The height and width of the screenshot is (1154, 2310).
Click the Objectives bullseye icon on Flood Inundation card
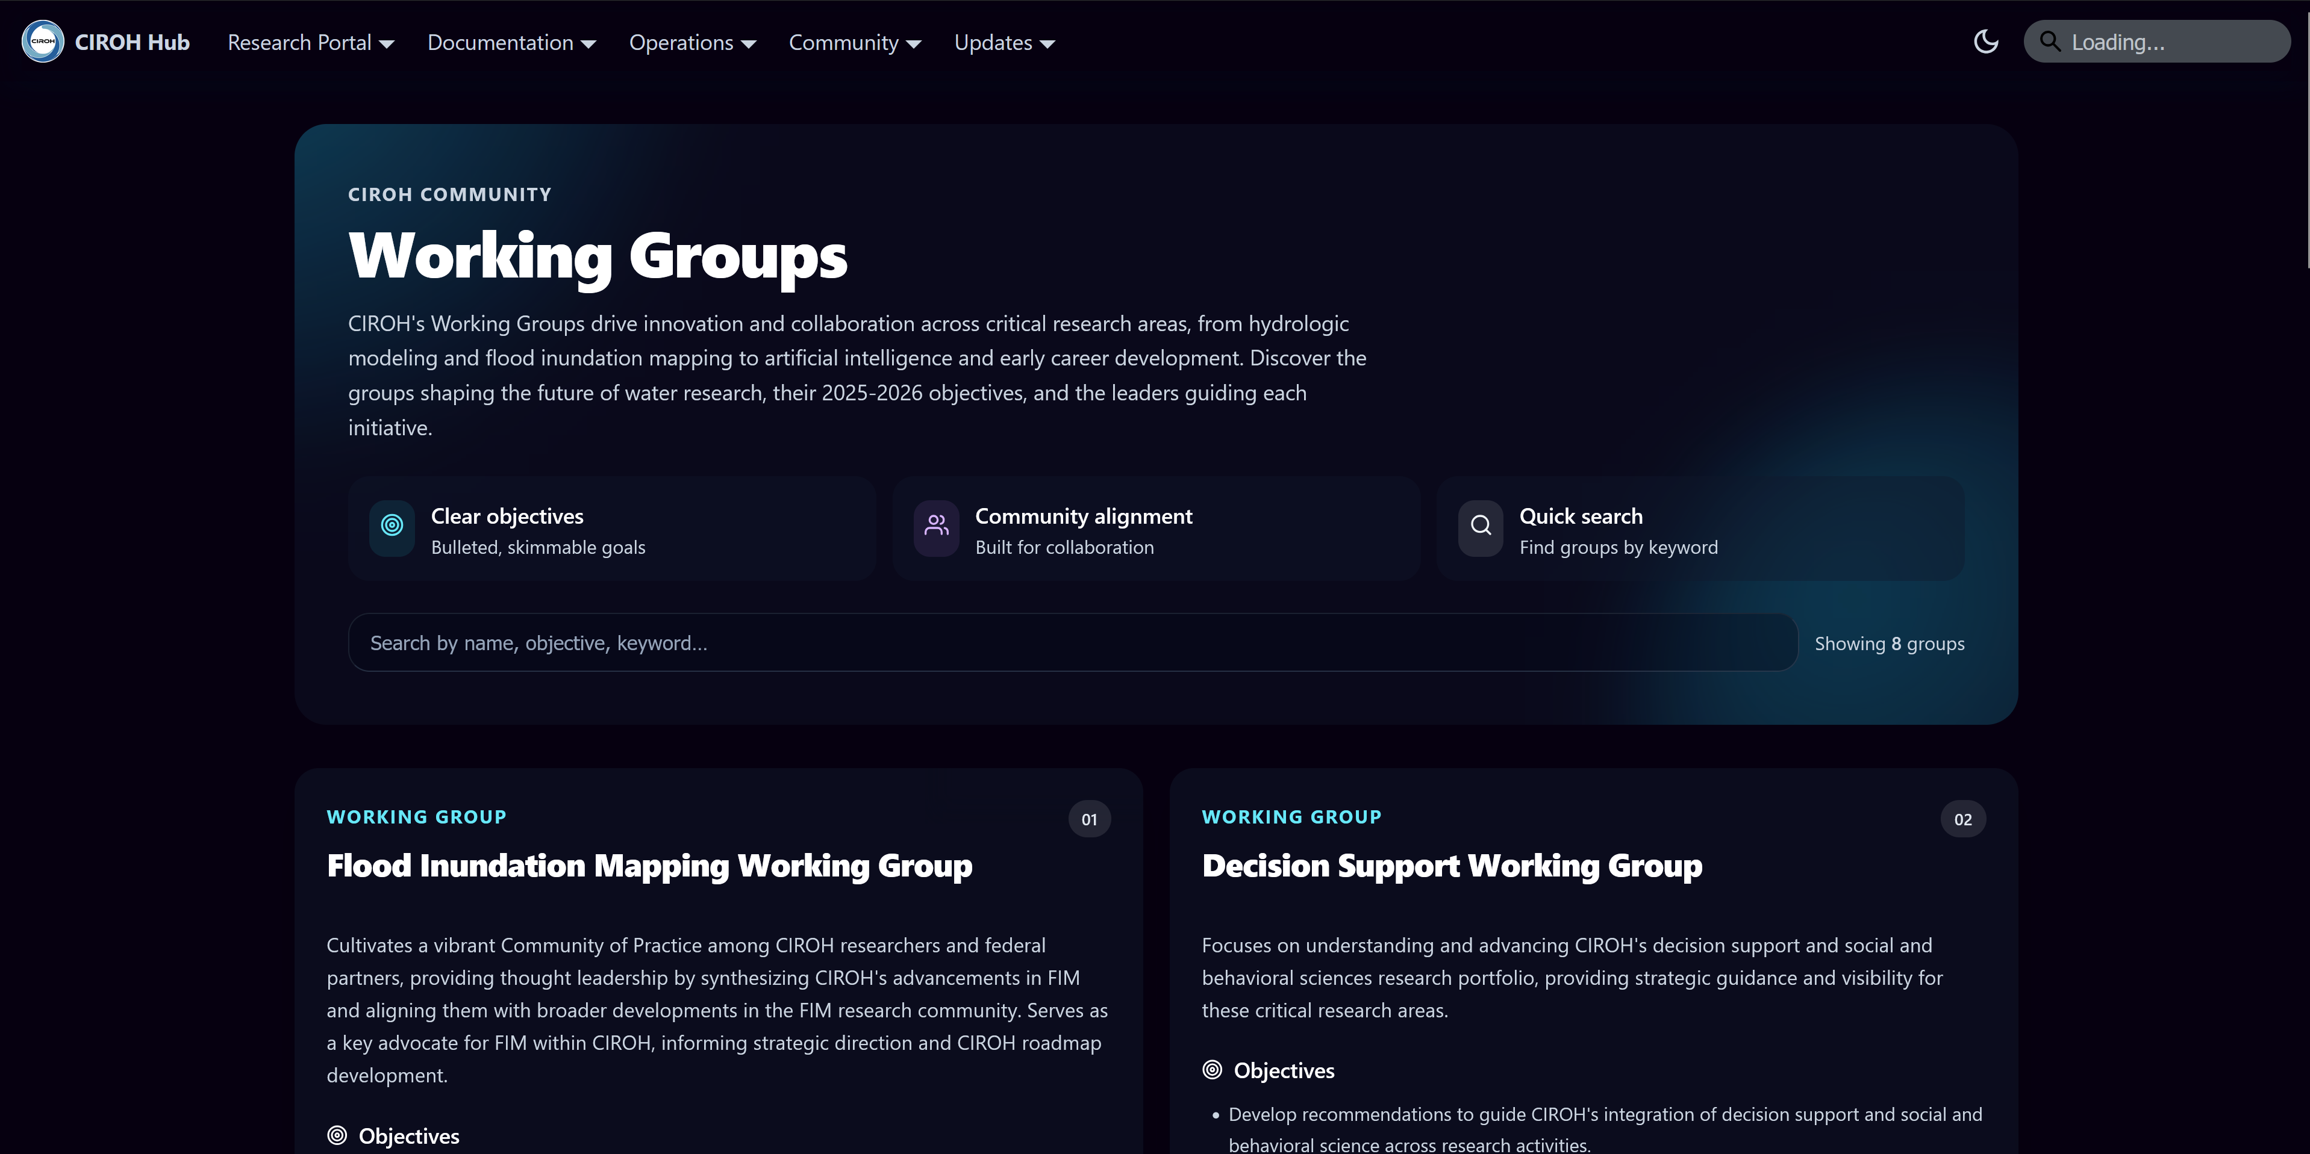[336, 1136]
